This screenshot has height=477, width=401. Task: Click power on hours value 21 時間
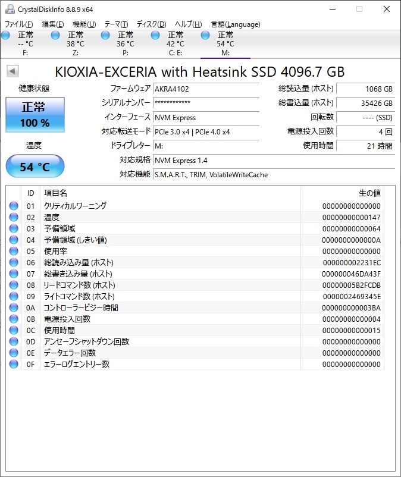(366, 146)
